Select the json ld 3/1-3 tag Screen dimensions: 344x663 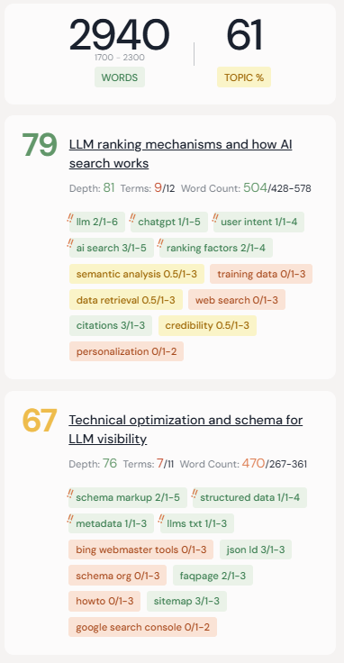click(256, 549)
